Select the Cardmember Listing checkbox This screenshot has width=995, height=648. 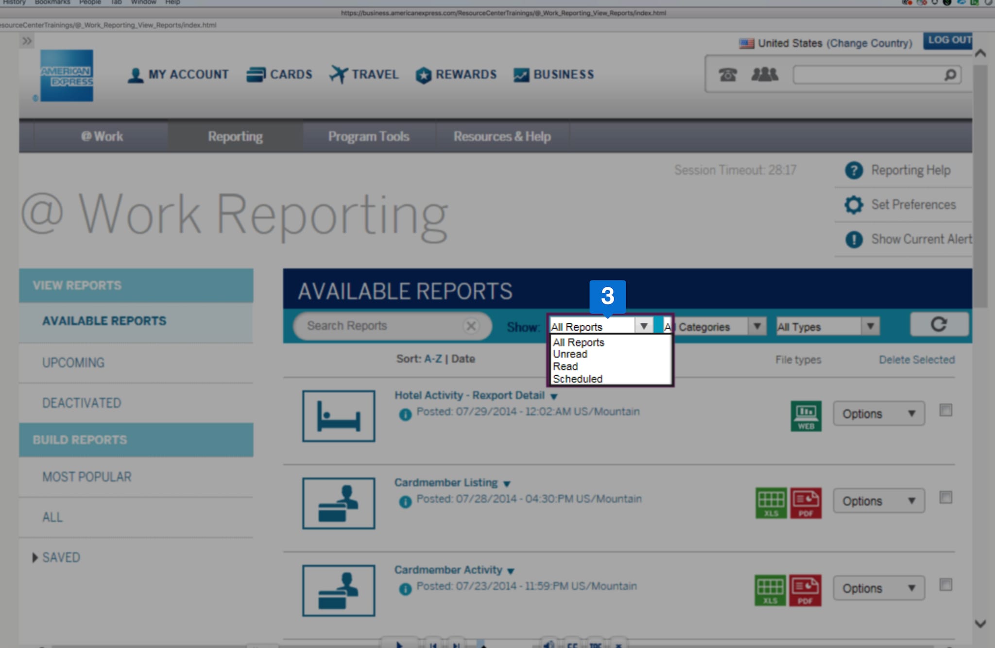[x=945, y=498]
